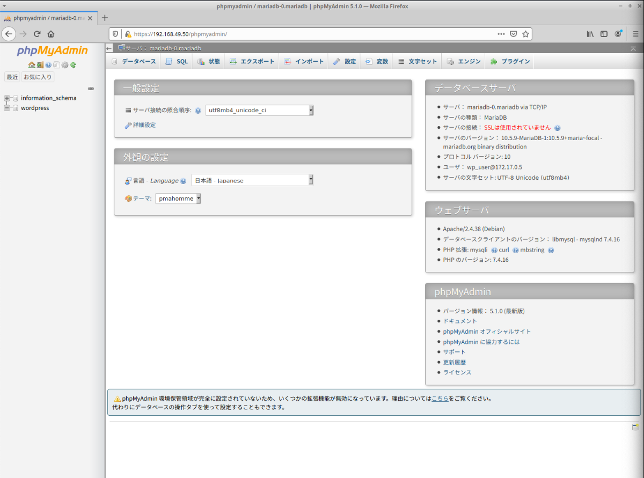
Task: Open the データベース tab
Action: (134, 61)
